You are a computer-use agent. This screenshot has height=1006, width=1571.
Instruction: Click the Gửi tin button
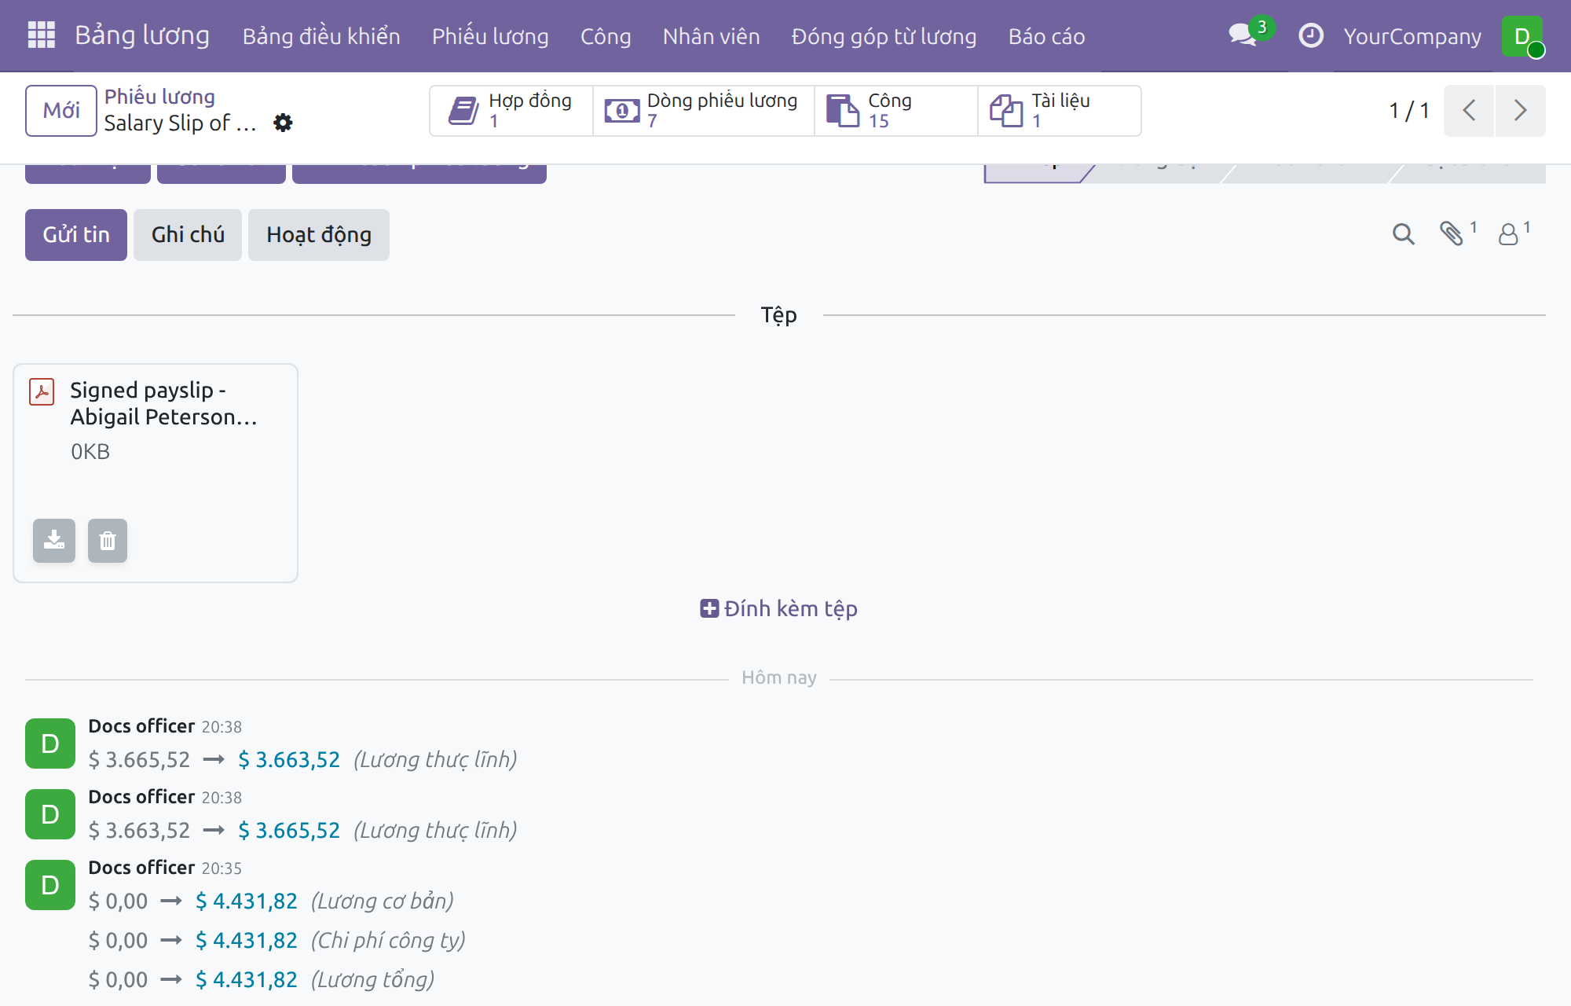[x=76, y=235]
